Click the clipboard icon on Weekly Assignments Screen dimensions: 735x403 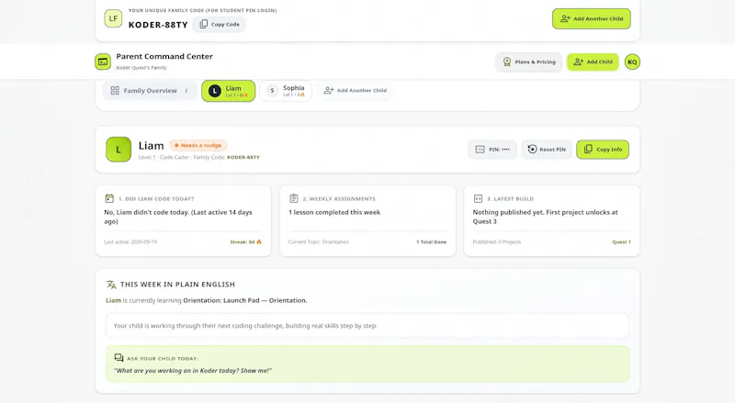point(294,198)
